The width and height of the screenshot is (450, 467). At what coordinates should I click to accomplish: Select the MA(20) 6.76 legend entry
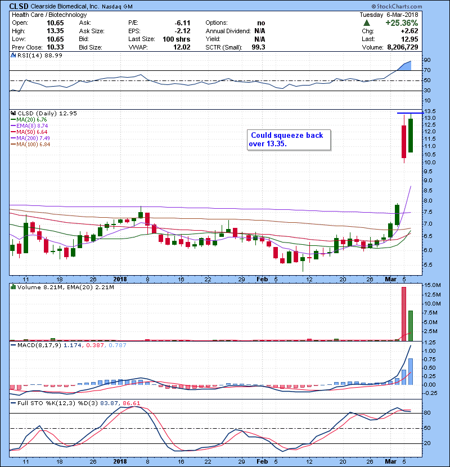(x=29, y=120)
